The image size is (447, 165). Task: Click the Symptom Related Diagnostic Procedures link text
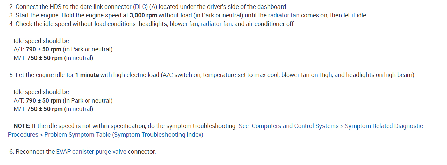[384, 126]
